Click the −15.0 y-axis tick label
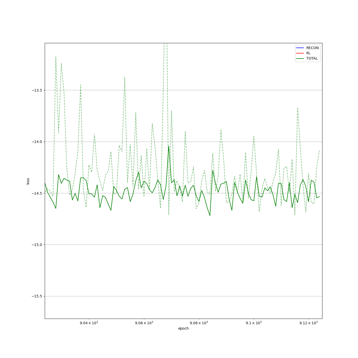Viewport: 358px width, 358px height. tap(37, 245)
